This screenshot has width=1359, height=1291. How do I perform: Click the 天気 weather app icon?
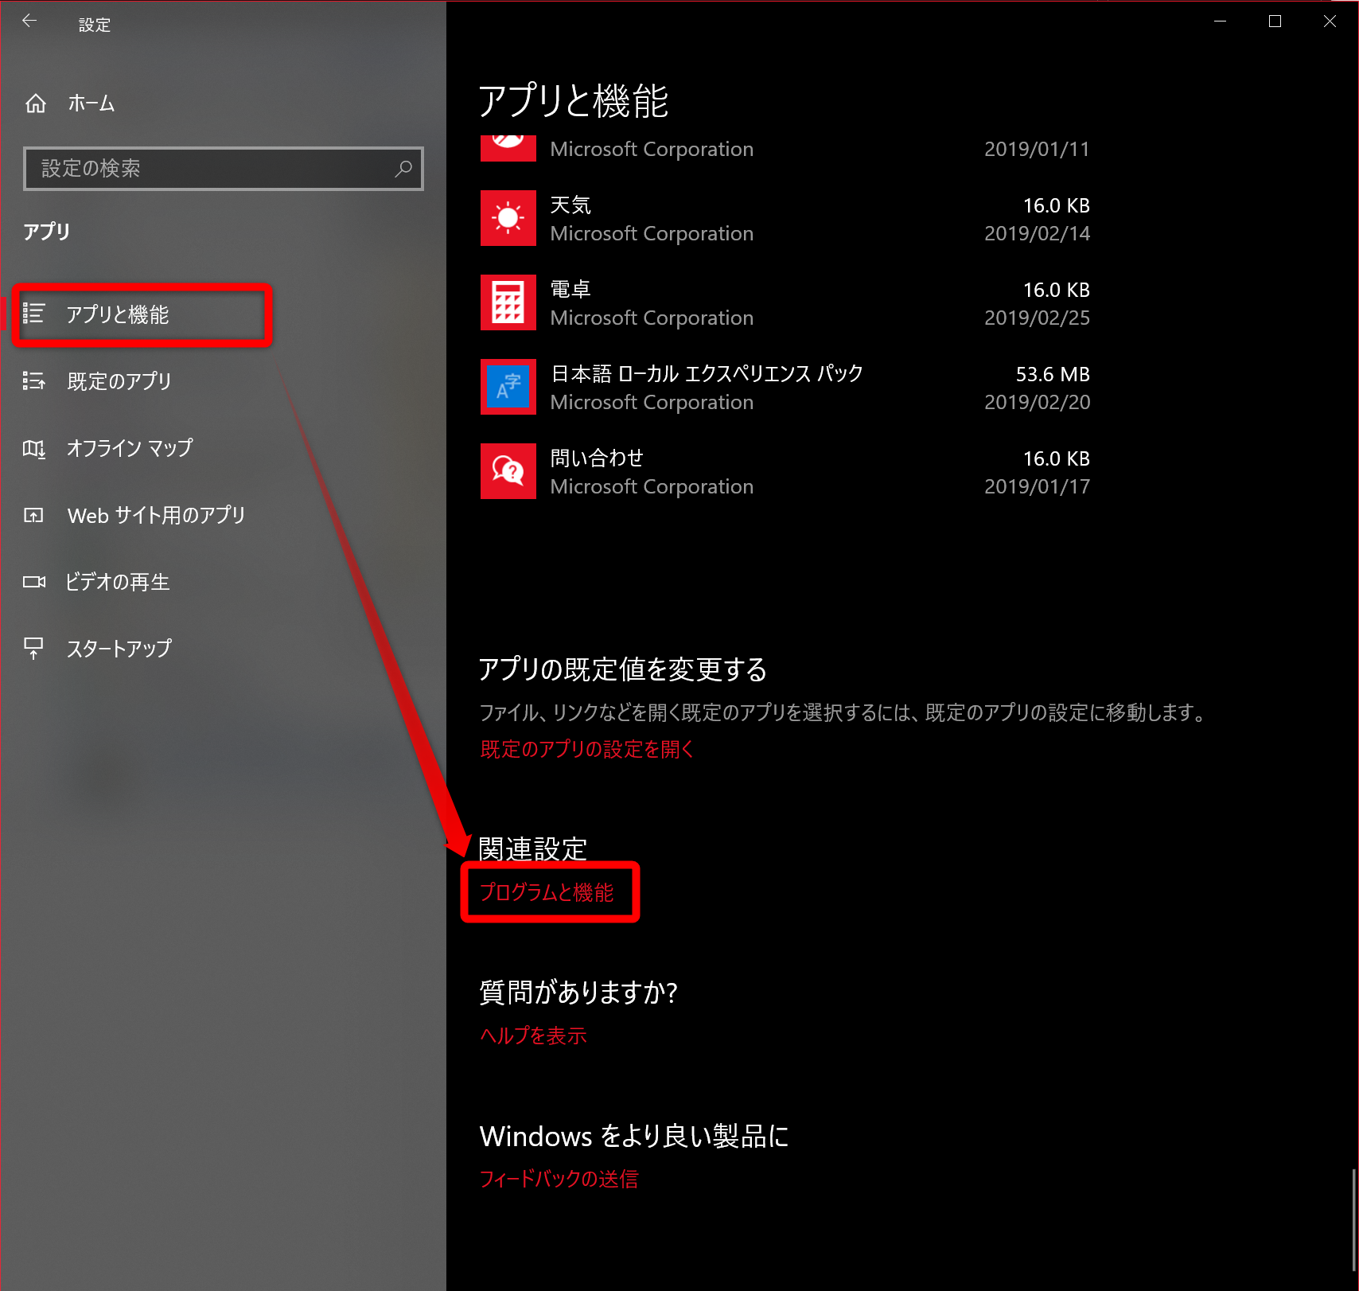tap(508, 218)
